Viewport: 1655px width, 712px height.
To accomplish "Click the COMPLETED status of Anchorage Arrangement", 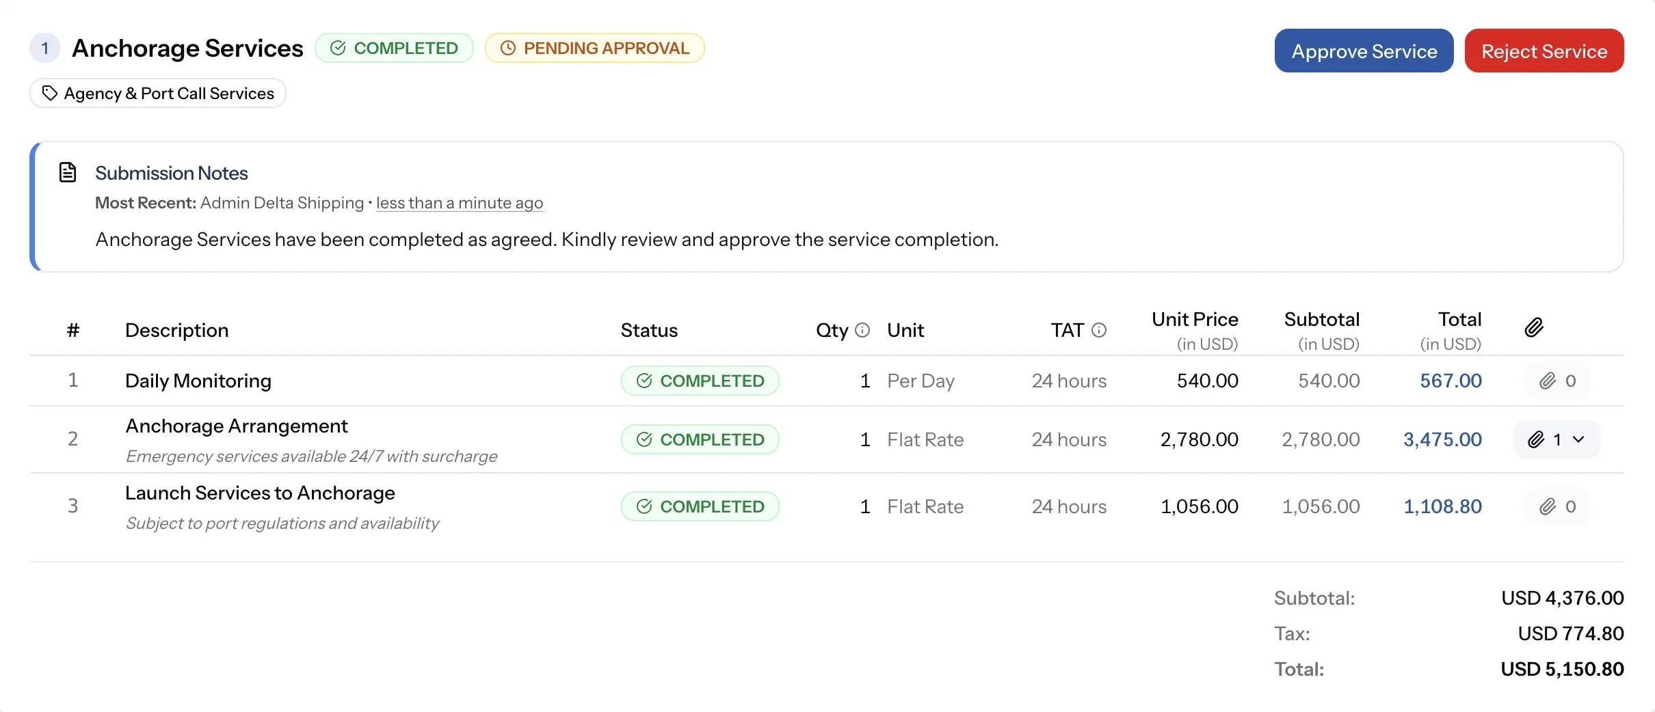I will point(700,439).
